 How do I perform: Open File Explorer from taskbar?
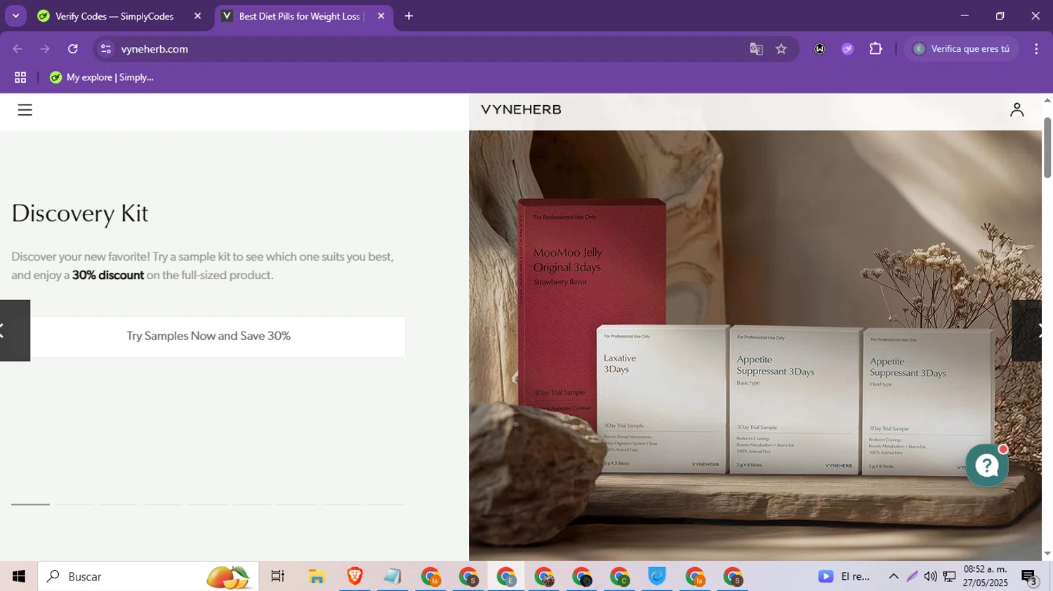click(x=317, y=576)
